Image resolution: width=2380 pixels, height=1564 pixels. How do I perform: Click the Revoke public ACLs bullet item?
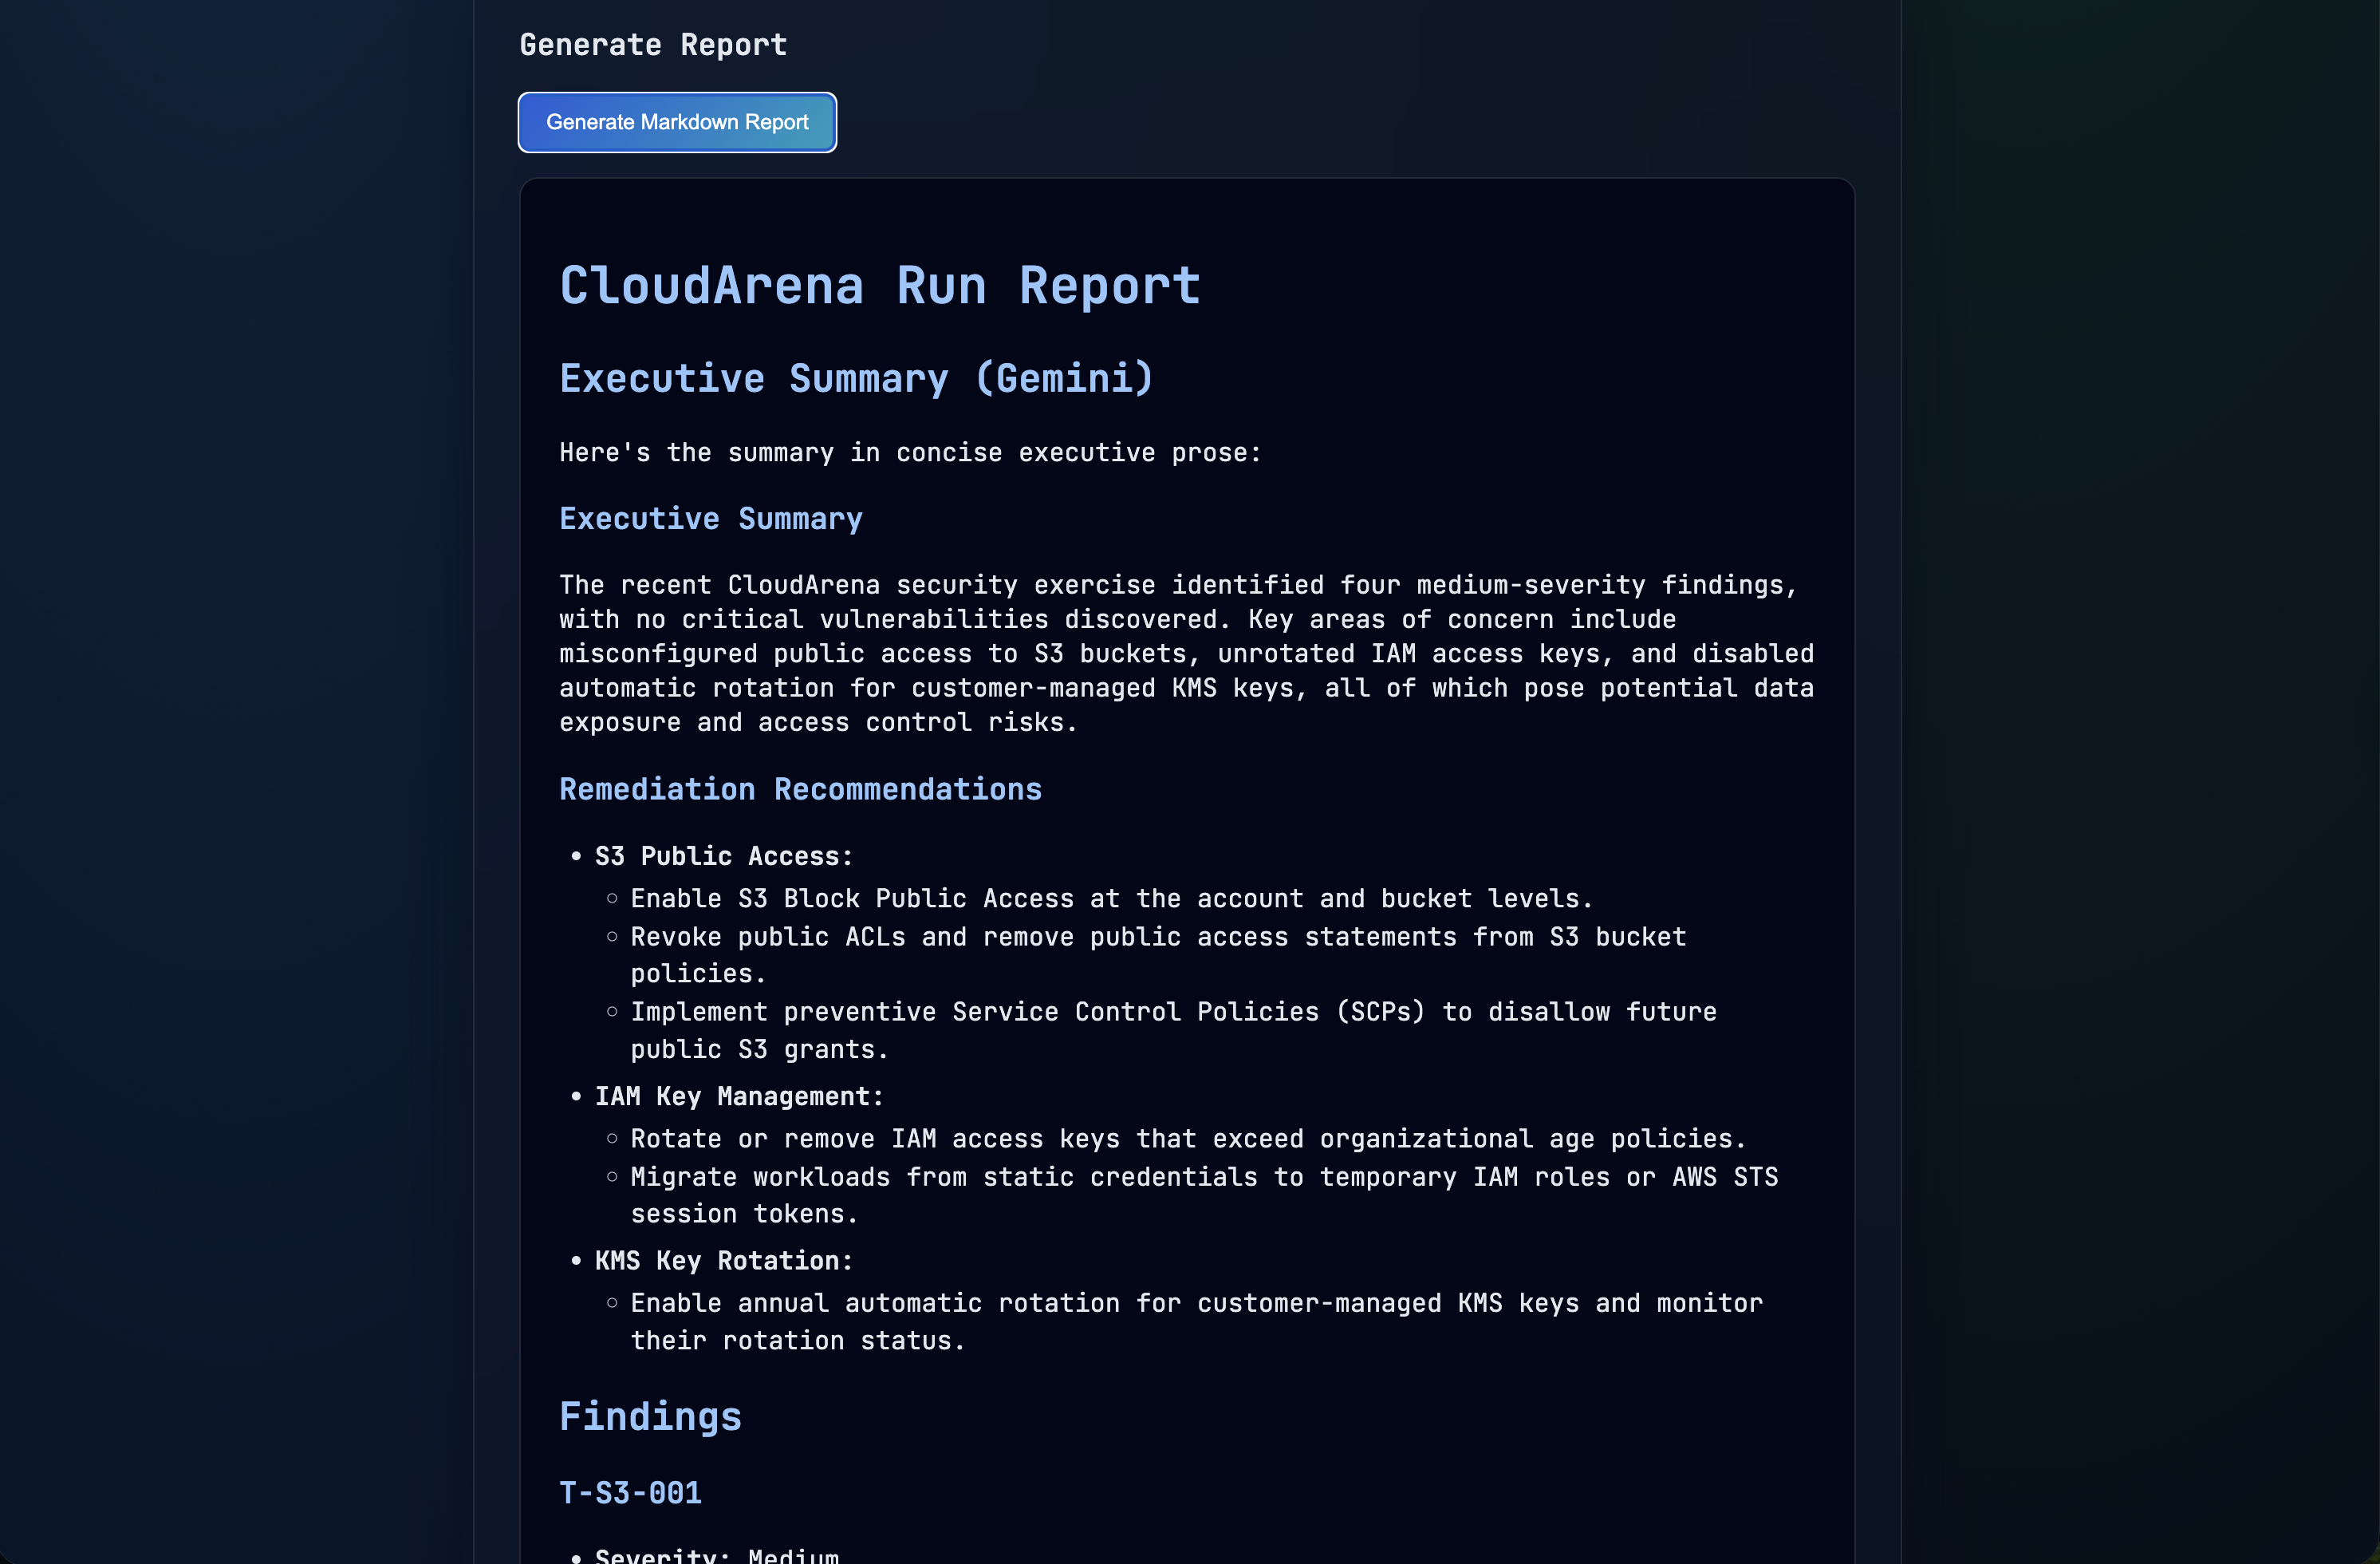[1157, 954]
